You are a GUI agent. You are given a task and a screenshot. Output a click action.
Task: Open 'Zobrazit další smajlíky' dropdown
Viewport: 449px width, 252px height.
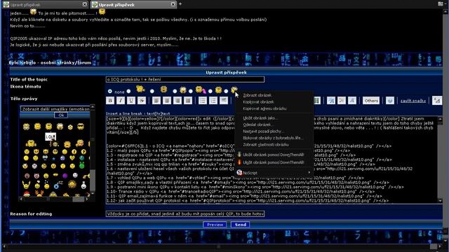tap(55, 109)
